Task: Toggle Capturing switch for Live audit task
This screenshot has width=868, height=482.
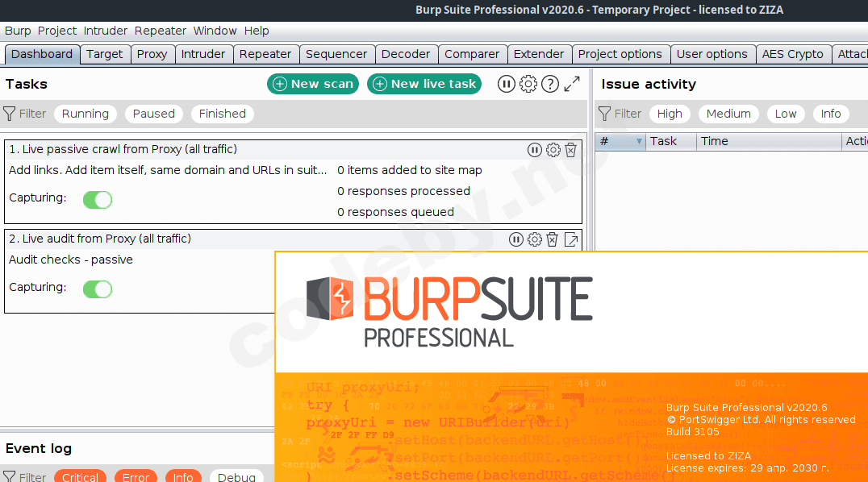Action: point(98,289)
